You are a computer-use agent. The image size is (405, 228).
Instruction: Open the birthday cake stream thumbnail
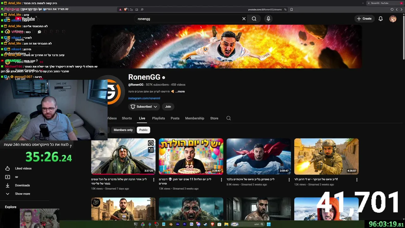coord(191,156)
